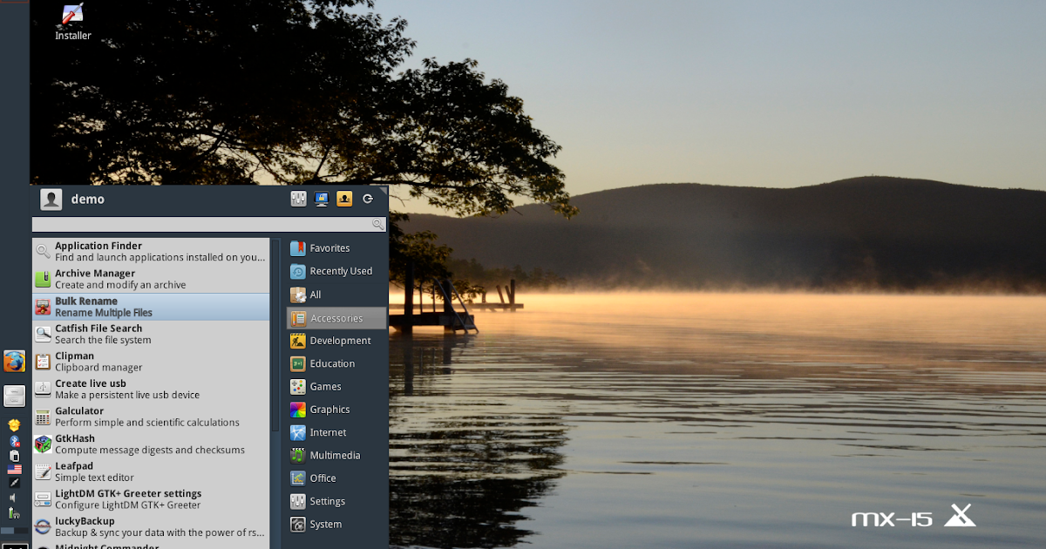Switch user from the menu header
The height and width of the screenshot is (549, 1046).
(x=344, y=199)
